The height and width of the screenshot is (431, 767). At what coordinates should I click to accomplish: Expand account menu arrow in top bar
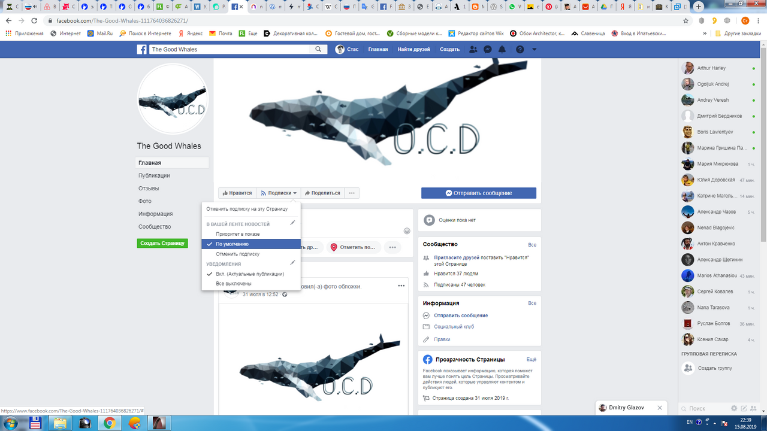click(x=534, y=50)
